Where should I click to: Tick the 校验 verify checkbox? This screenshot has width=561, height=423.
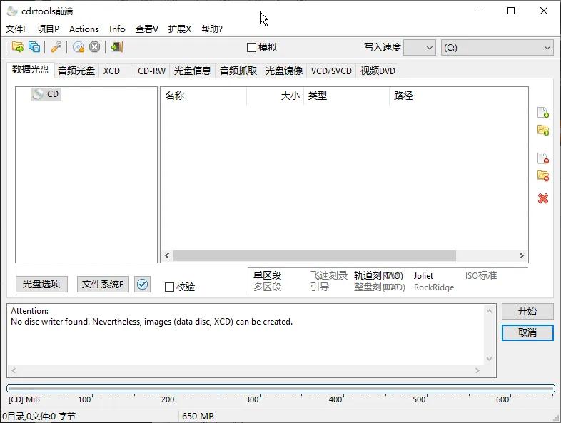169,287
